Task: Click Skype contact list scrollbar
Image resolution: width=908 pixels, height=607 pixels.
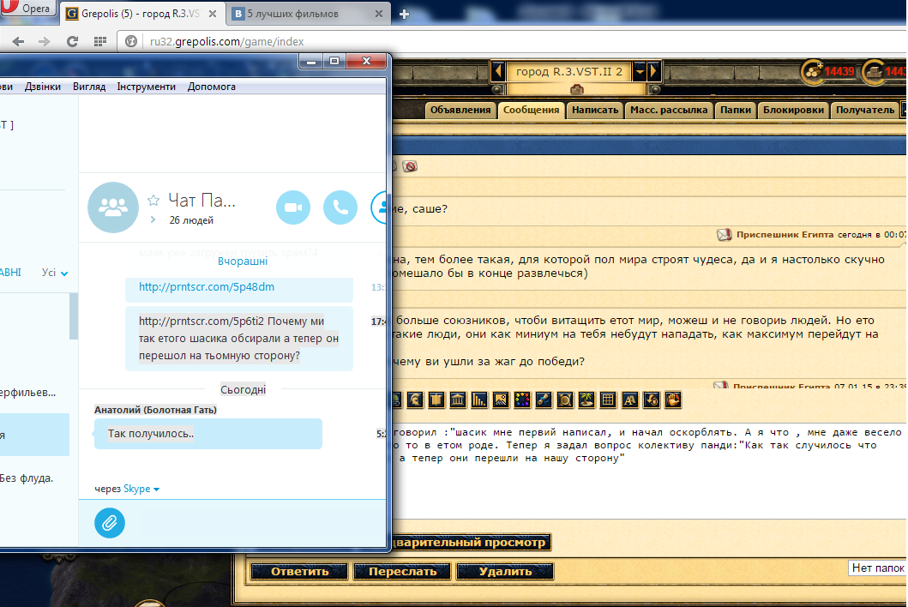Action: [x=74, y=316]
